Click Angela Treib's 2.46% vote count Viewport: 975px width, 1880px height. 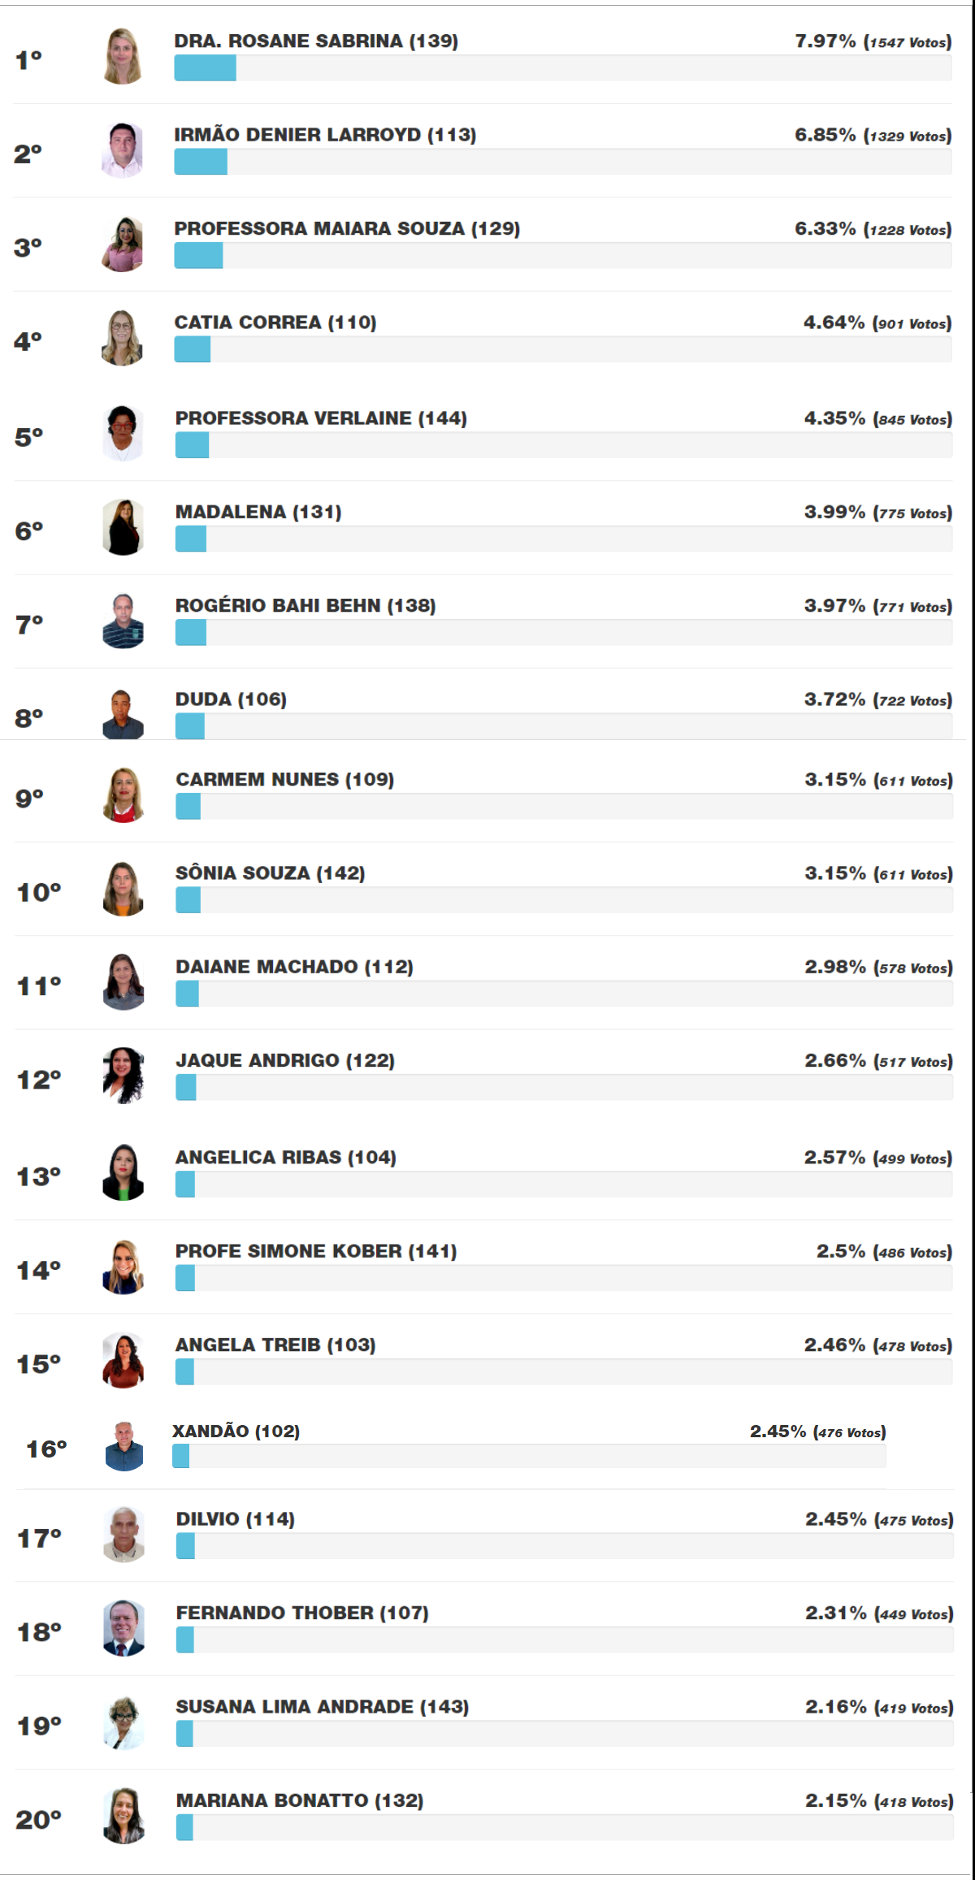tap(877, 1345)
